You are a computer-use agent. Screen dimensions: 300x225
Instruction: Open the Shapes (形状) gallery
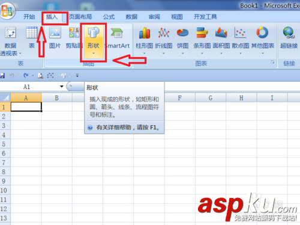(x=94, y=41)
